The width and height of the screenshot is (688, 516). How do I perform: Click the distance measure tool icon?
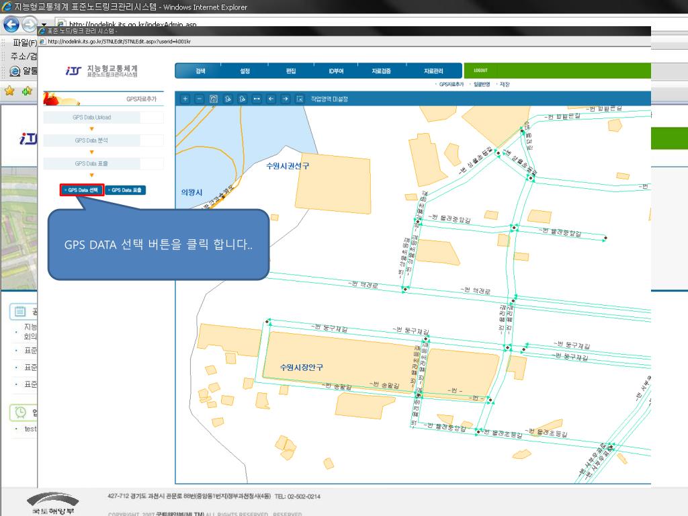pyautogui.click(x=257, y=99)
